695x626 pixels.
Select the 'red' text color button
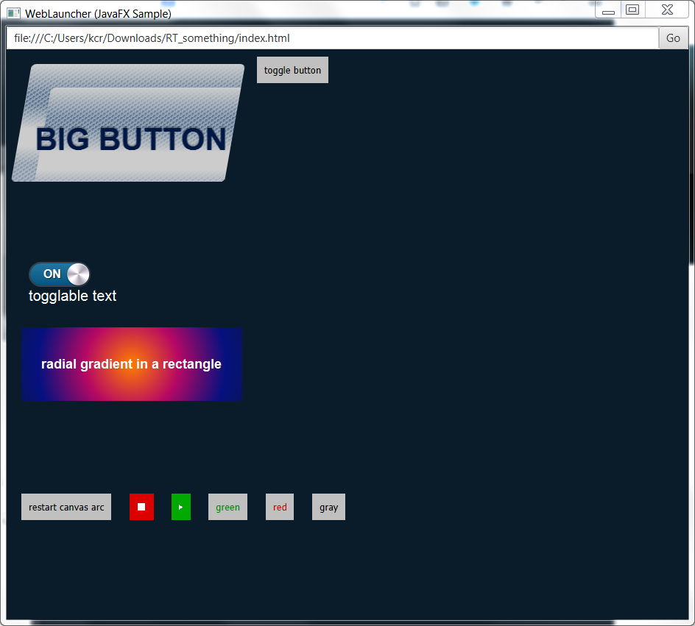pyautogui.click(x=280, y=507)
